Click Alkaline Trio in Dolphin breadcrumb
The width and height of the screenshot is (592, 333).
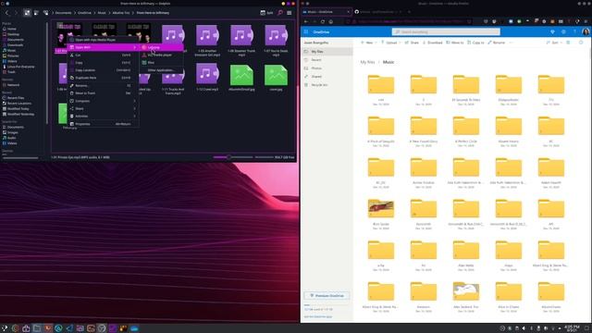[121, 13]
